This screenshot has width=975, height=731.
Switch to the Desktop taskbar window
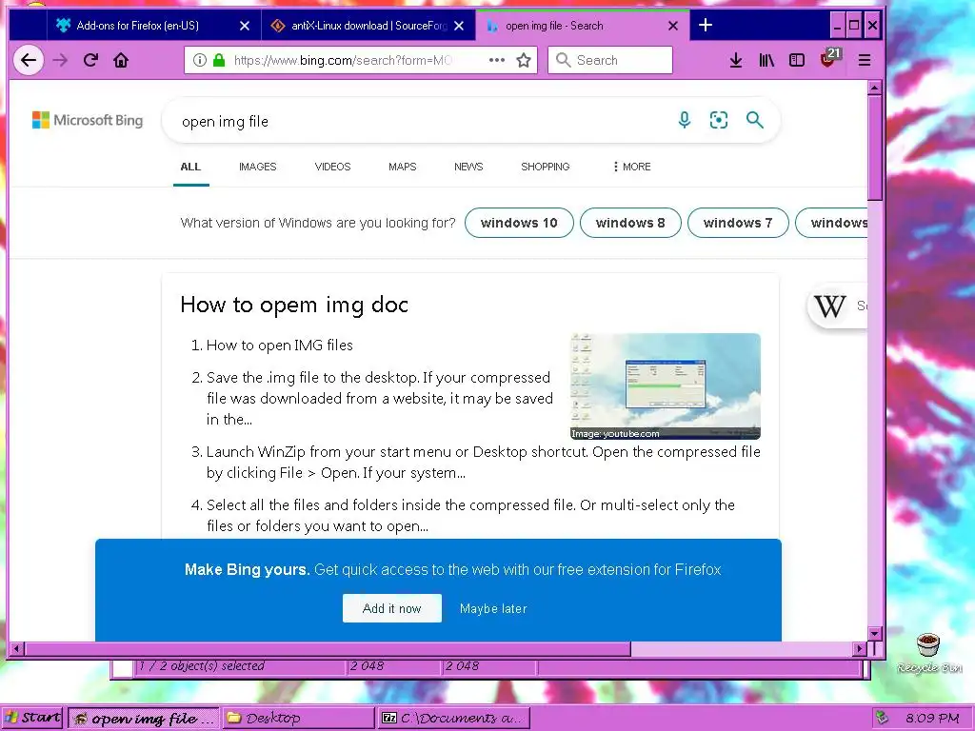click(298, 718)
